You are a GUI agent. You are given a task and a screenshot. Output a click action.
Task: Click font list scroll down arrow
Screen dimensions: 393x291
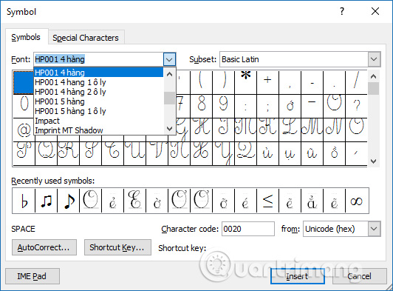point(169,129)
